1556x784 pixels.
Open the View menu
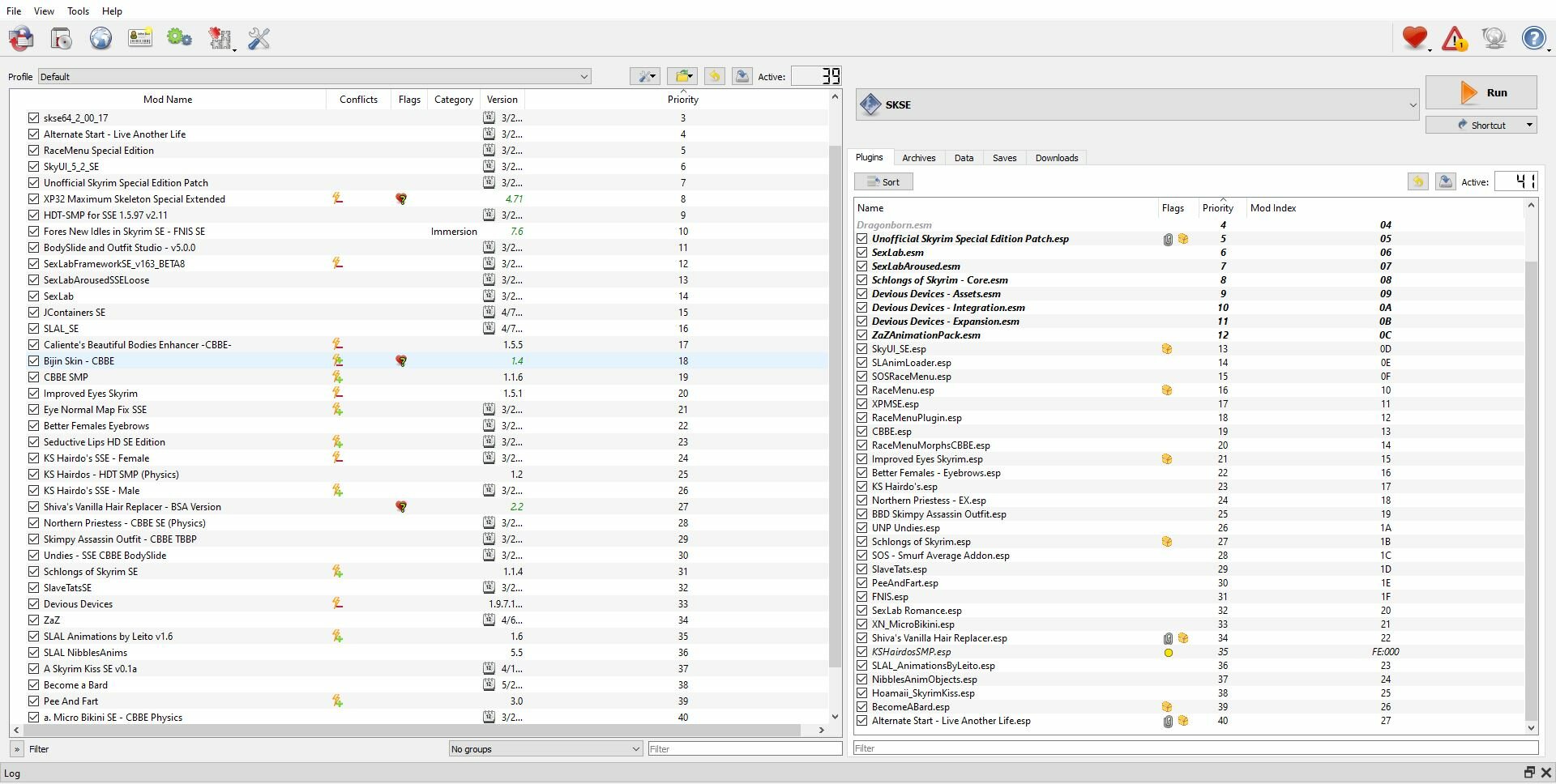pos(44,11)
